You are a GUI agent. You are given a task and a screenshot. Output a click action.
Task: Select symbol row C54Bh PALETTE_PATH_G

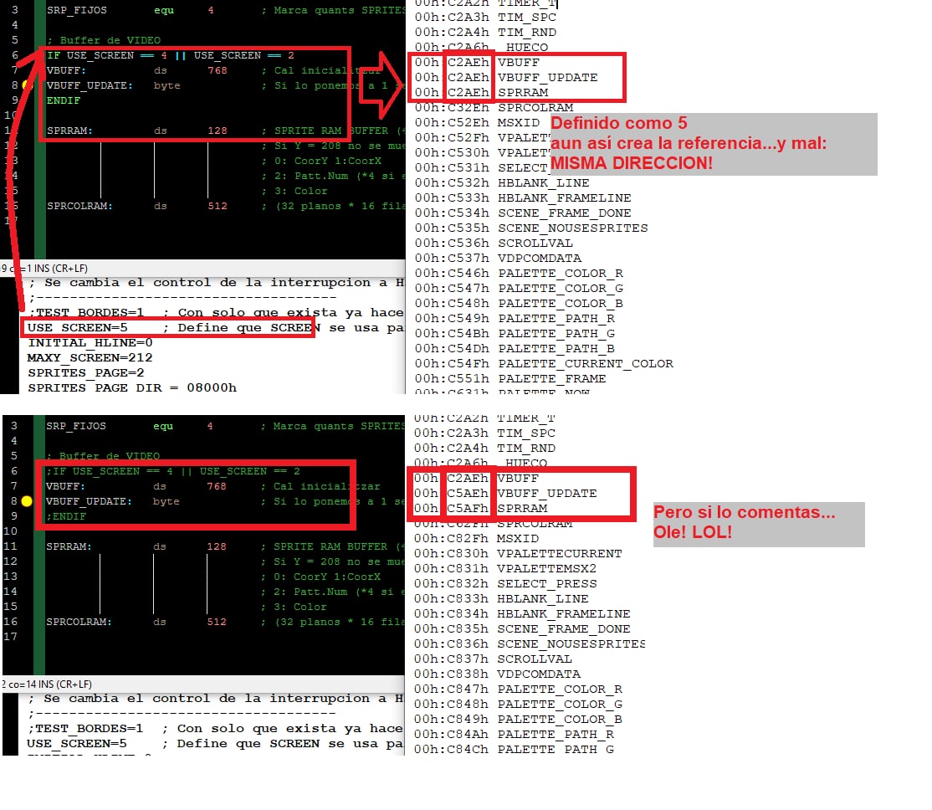pyautogui.click(x=515, y=333)
